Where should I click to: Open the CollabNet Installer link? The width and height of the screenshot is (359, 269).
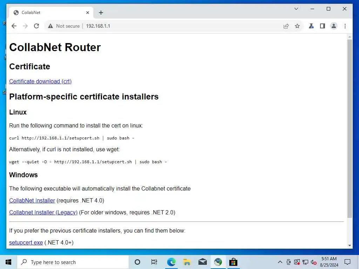pos(32,201)
